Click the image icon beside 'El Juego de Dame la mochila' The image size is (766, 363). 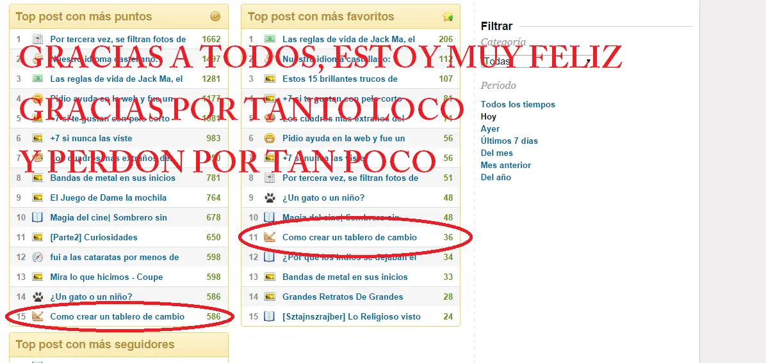[x=38, y=198]
